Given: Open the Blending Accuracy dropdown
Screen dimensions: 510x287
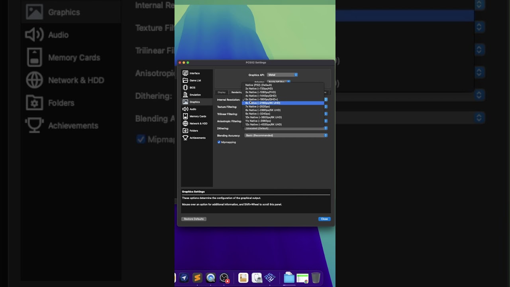Looking at the screenshot, I should 286,136.
